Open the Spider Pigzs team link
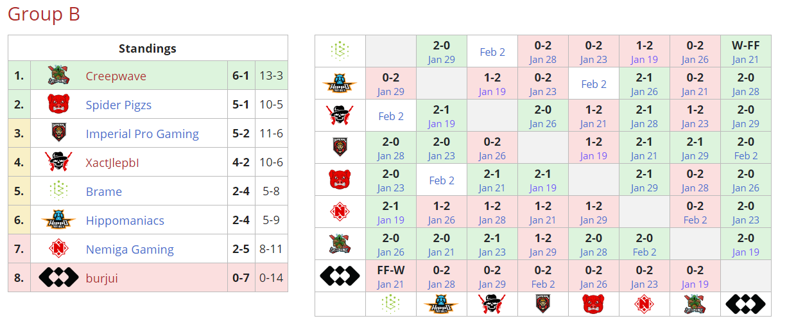This screenshot has width=805, height=323. 119,105
